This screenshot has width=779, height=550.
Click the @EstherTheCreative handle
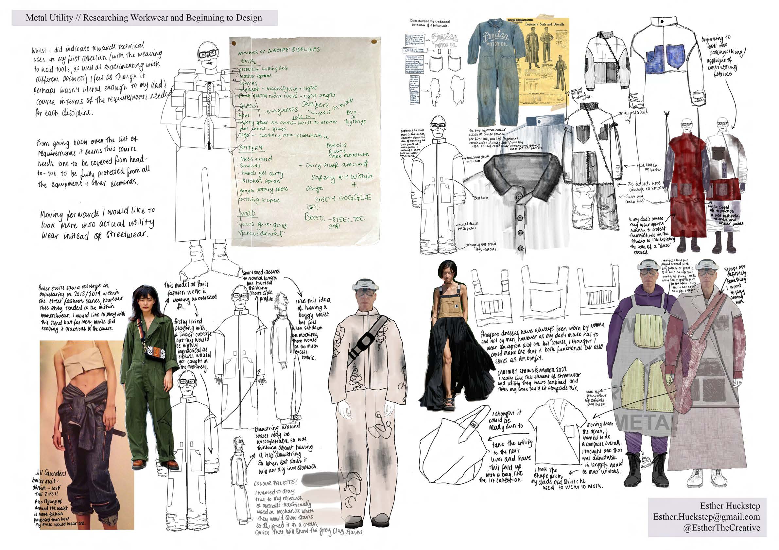tap(721, 528)
